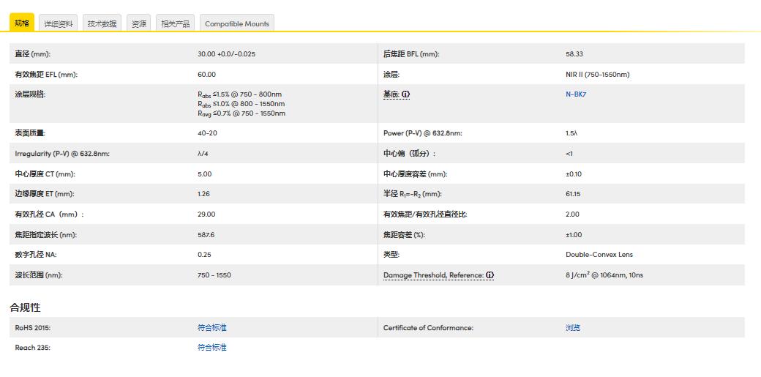Click the Damage Threshold, Reference label
761x377 pixels.
(433, 275)
